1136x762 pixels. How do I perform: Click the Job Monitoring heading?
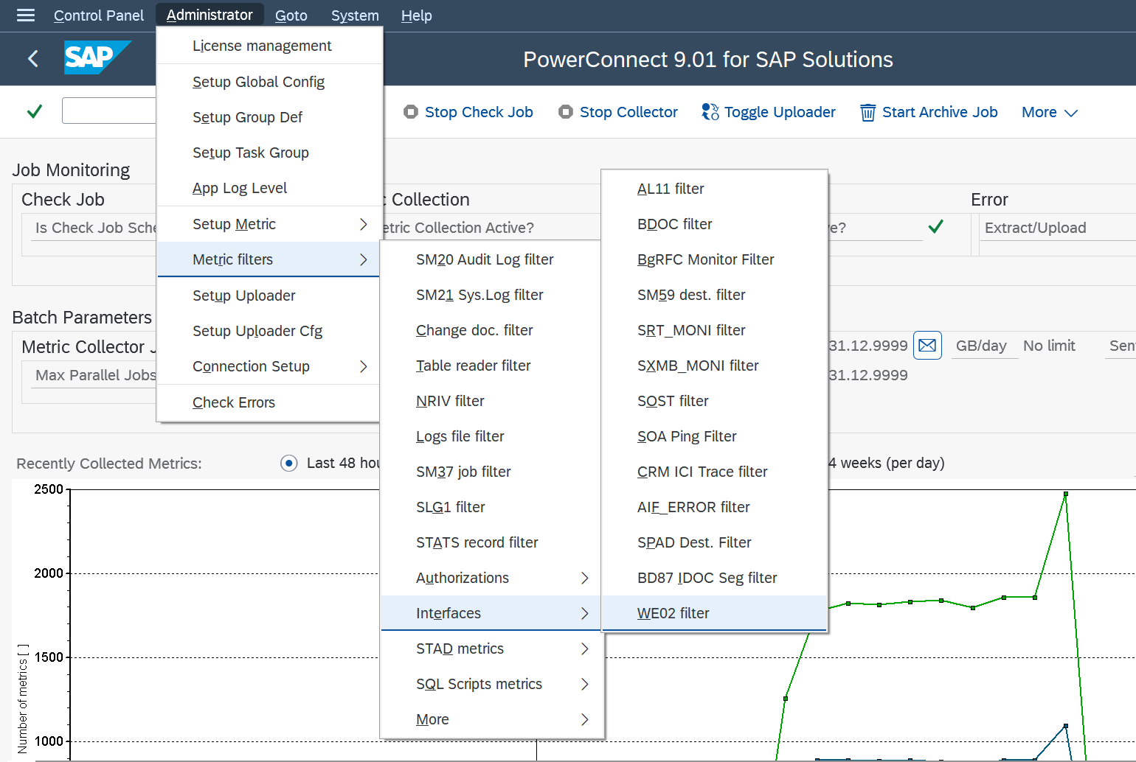pyautogui.click(x=71, y=170)
